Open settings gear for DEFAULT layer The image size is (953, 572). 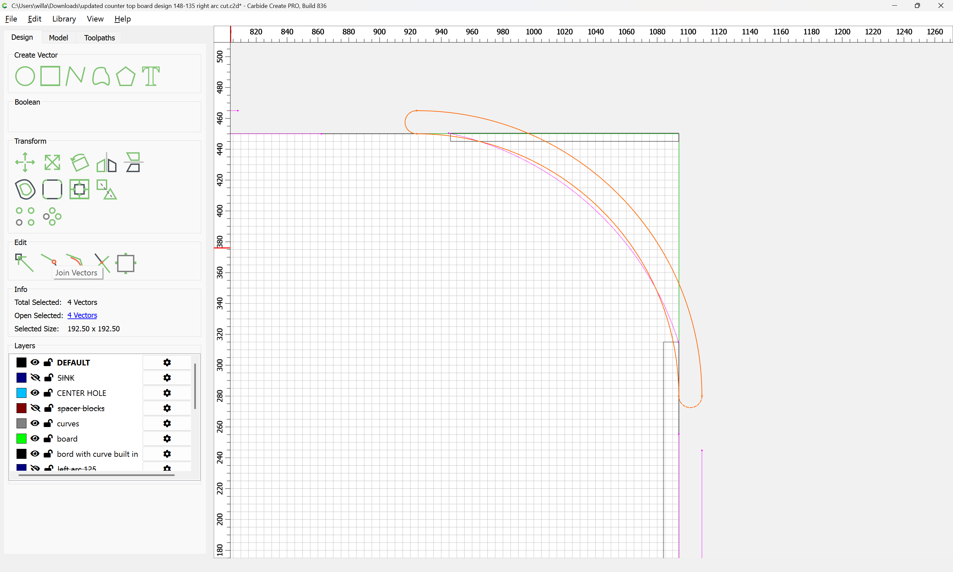pyautogui.click(x=167, y=363)
